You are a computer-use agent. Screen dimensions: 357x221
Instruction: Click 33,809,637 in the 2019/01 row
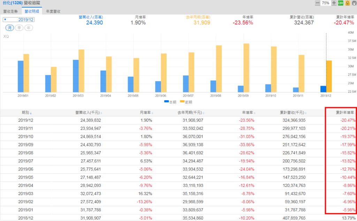coord(193,210)
